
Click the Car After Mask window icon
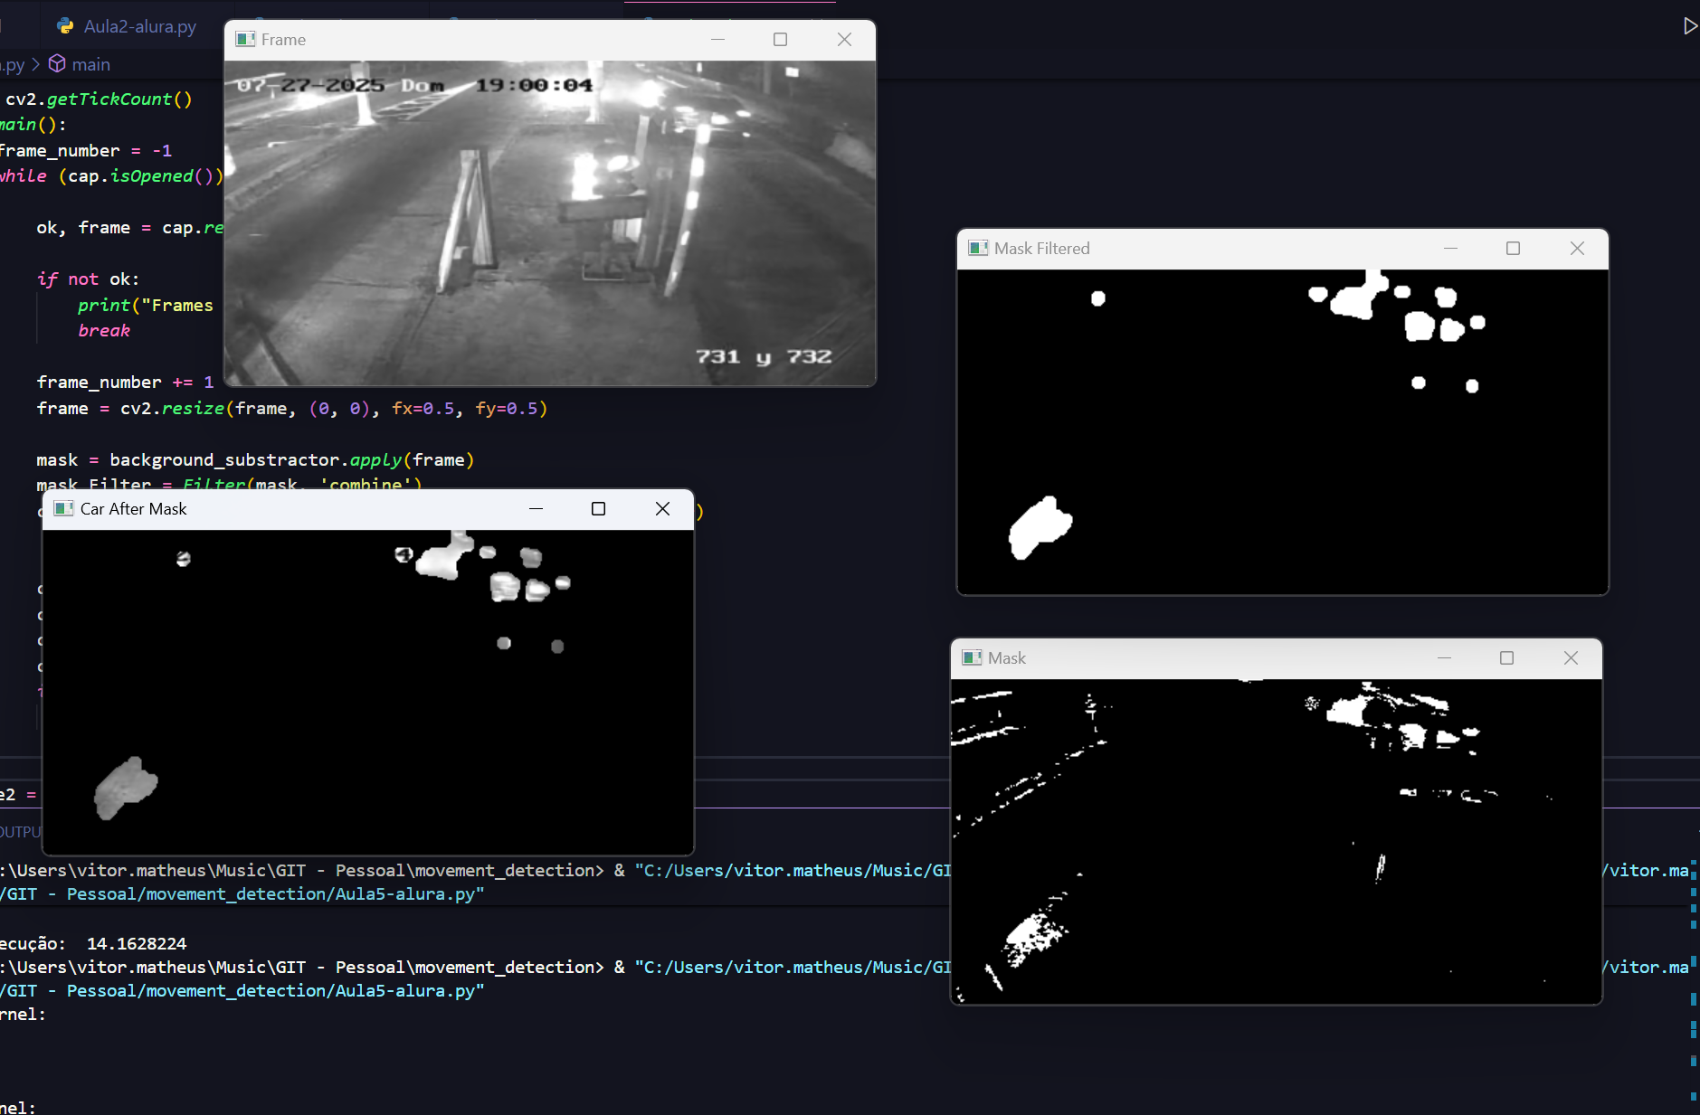(63, 509)
